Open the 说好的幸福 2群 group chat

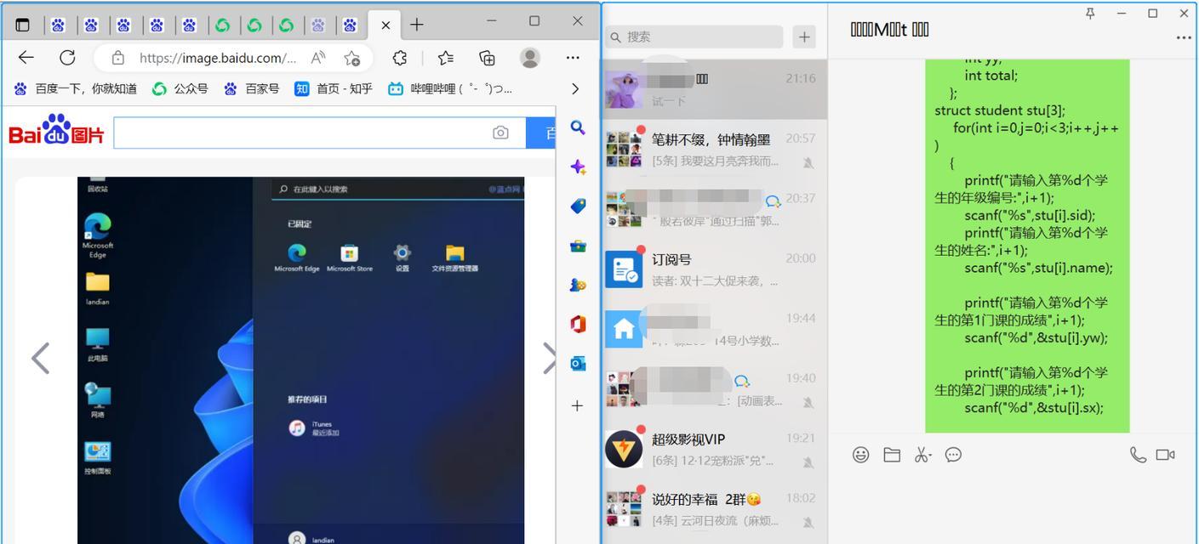tap(715, 509)
